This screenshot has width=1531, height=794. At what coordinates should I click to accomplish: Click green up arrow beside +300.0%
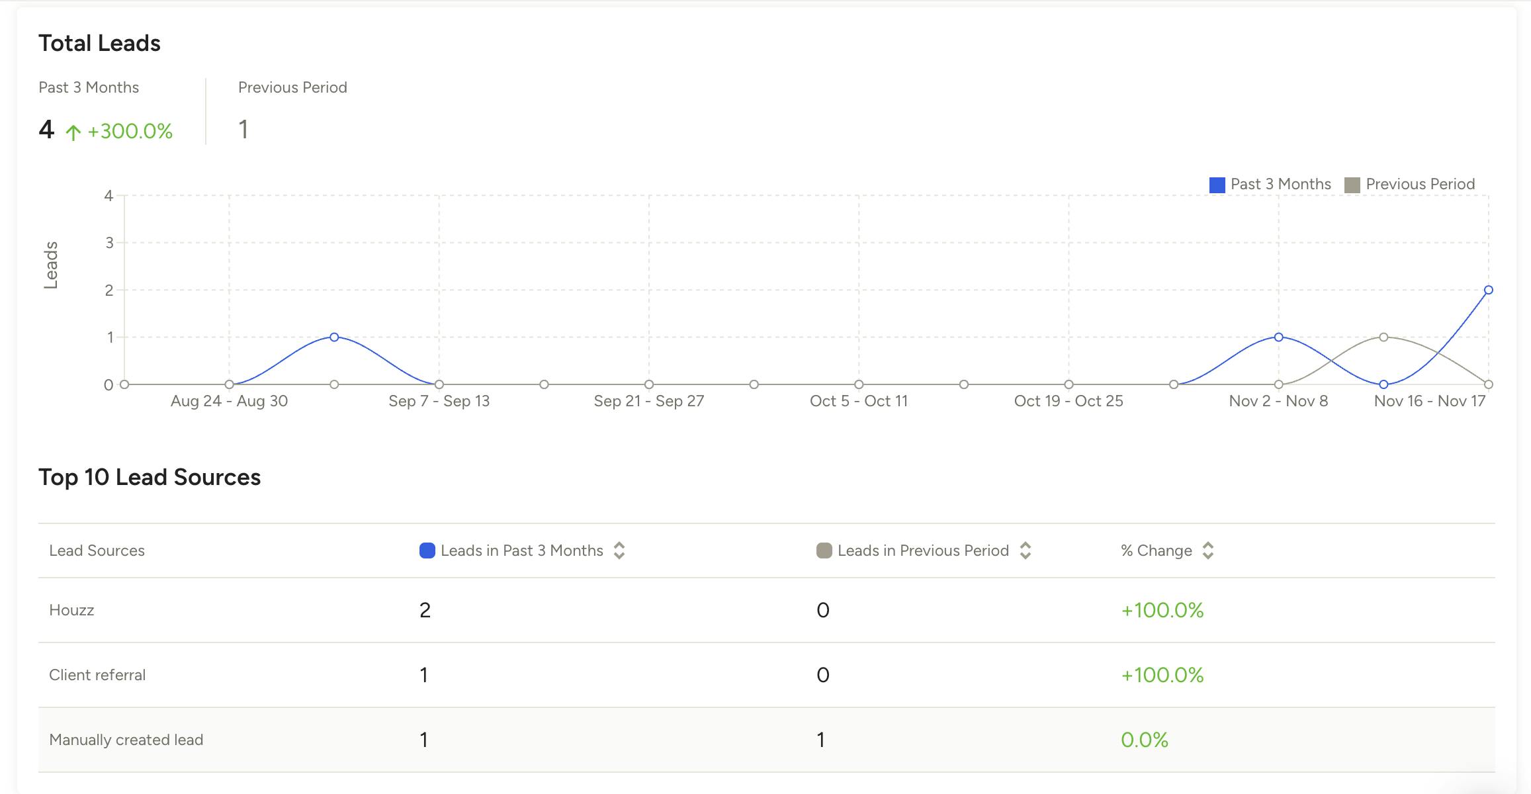point(73,132)
